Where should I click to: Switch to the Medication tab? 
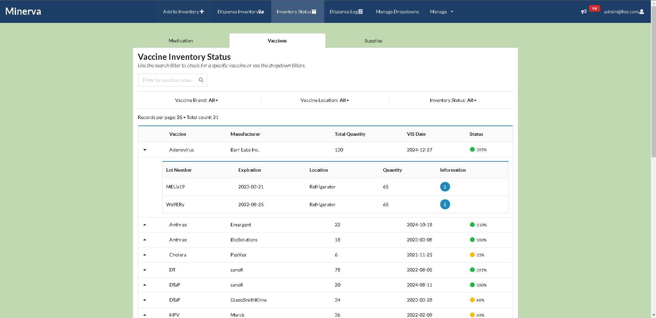pos(181,41)
